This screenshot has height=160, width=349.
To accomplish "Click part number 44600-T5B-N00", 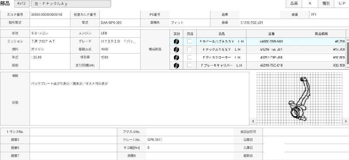I will tap(271, 41).
